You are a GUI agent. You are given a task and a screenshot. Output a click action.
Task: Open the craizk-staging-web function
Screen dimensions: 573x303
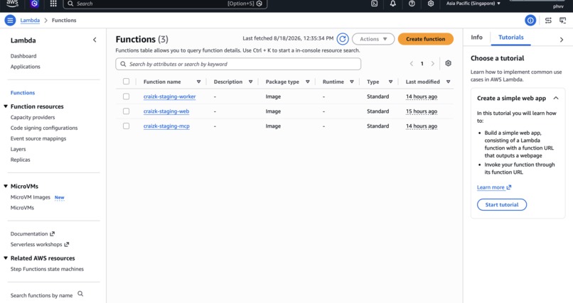click(166, 111)
